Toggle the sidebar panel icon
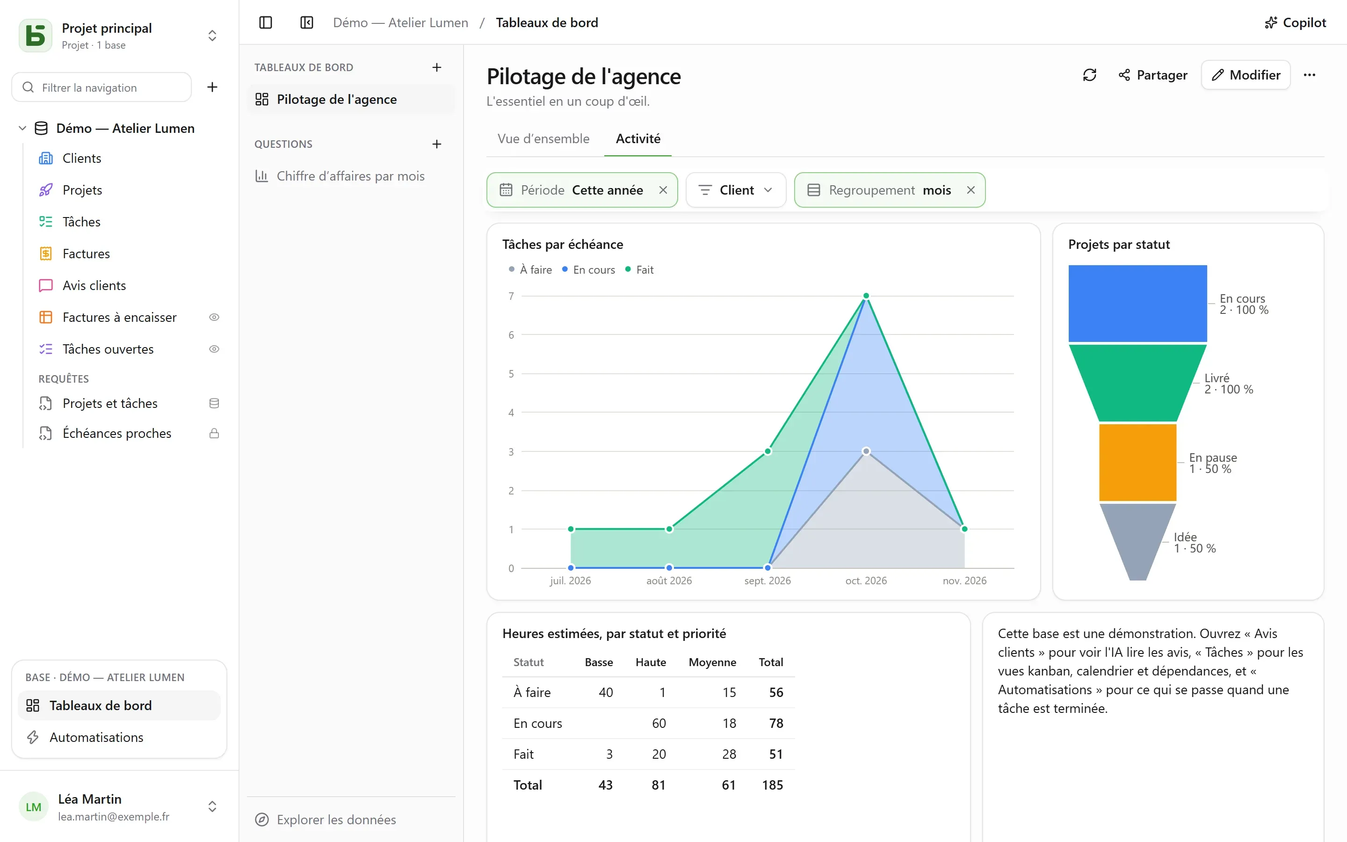 click(x=266, y=22)
